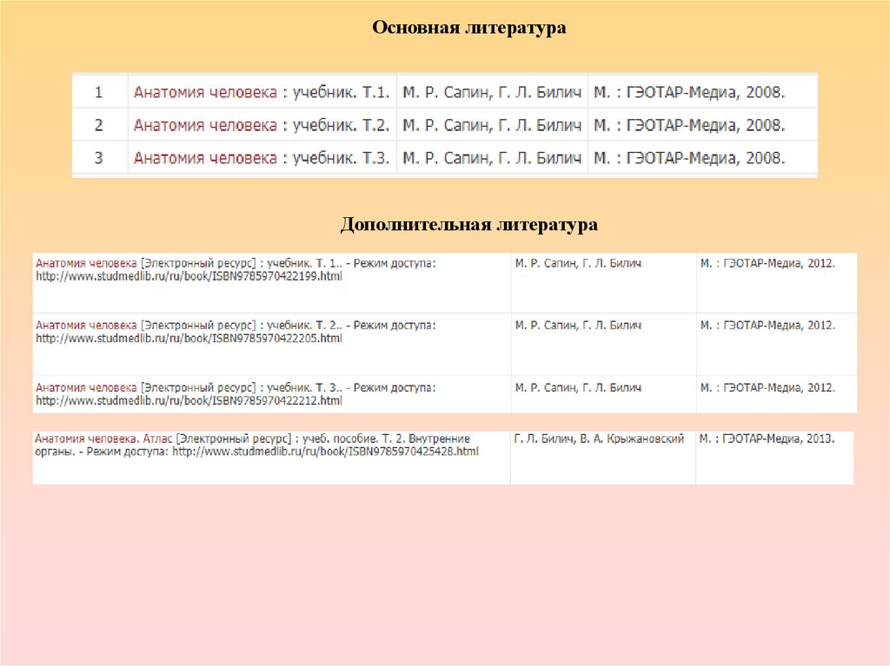Click 'ГЭОТАР-Медиа, 2008.' in row 2
This screenshot has width=890, height=666.
[705, 125]
